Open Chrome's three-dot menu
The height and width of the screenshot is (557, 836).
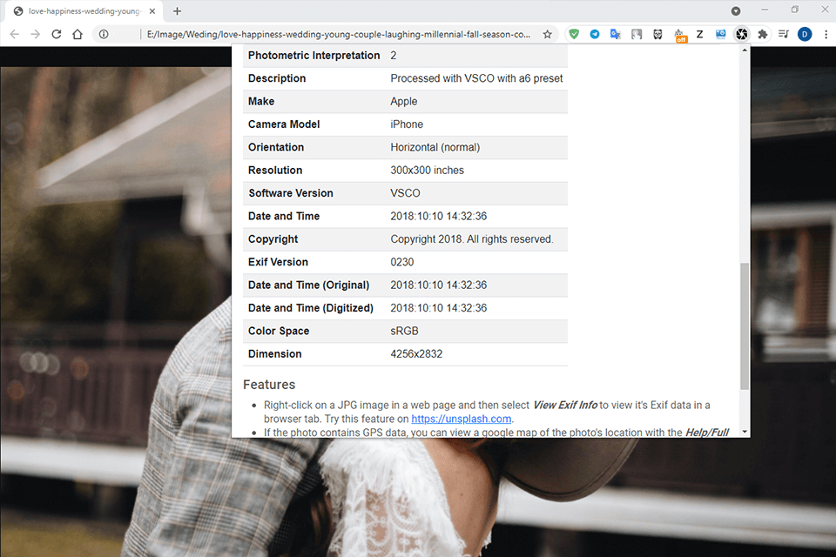826,33
